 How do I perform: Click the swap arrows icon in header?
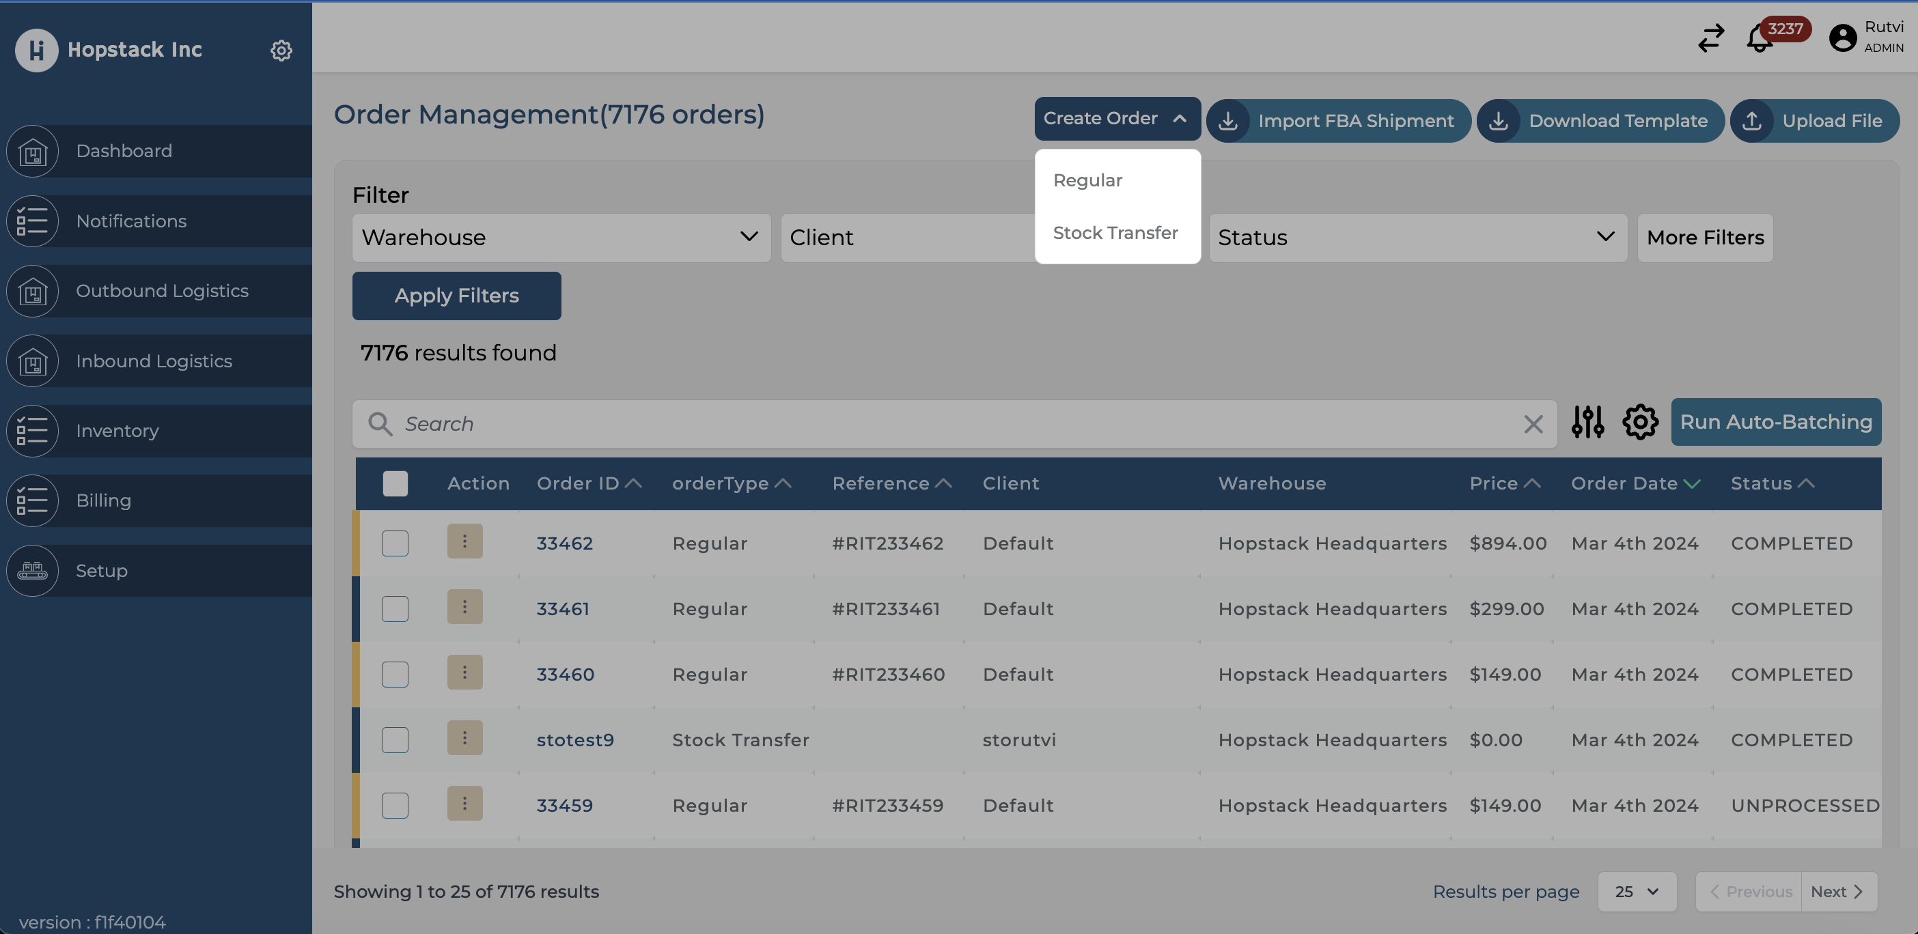coord(1710,38)
